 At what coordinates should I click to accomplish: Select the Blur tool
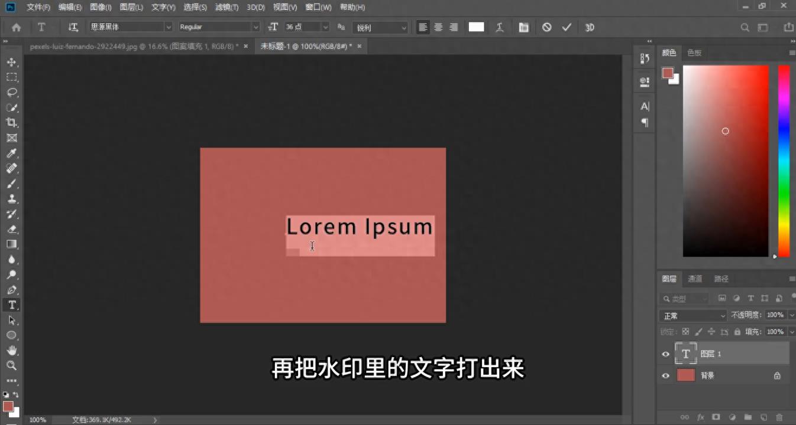(11, 259)
